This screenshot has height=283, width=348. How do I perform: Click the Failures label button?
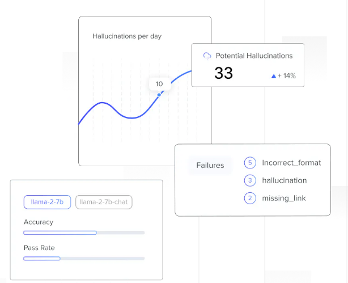pyautogui.click(x=210, y=166)
